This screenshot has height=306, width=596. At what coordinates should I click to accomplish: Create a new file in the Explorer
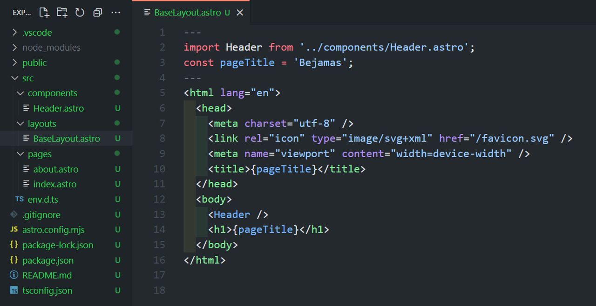(x=44, y=13)
